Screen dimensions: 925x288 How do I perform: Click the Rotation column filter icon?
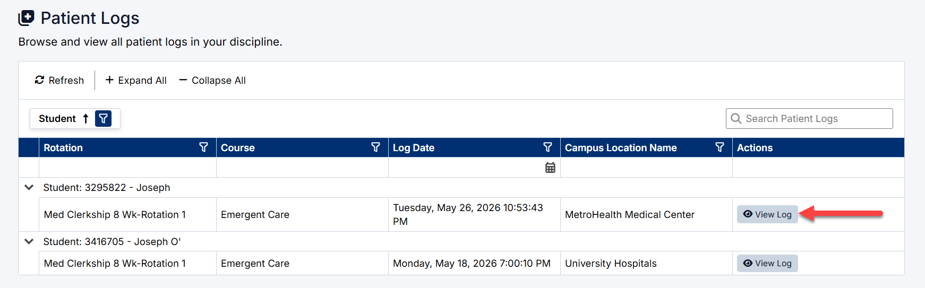(203, 147)
